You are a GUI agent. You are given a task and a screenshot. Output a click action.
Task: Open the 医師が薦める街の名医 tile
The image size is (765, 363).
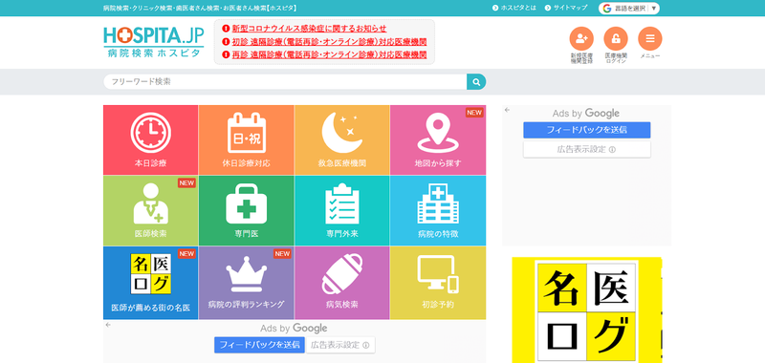151,283
